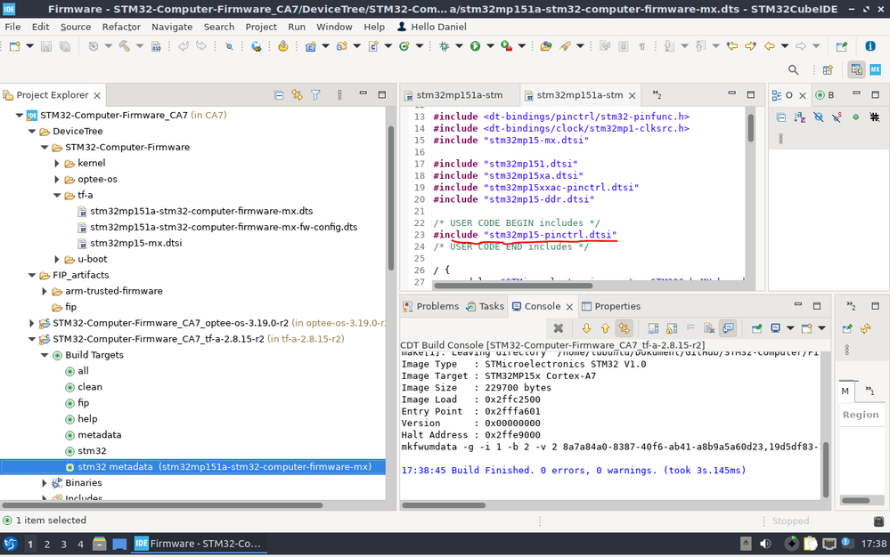Open the Project menu
This screenshot has width=890, height=557.
pos(261,27)
